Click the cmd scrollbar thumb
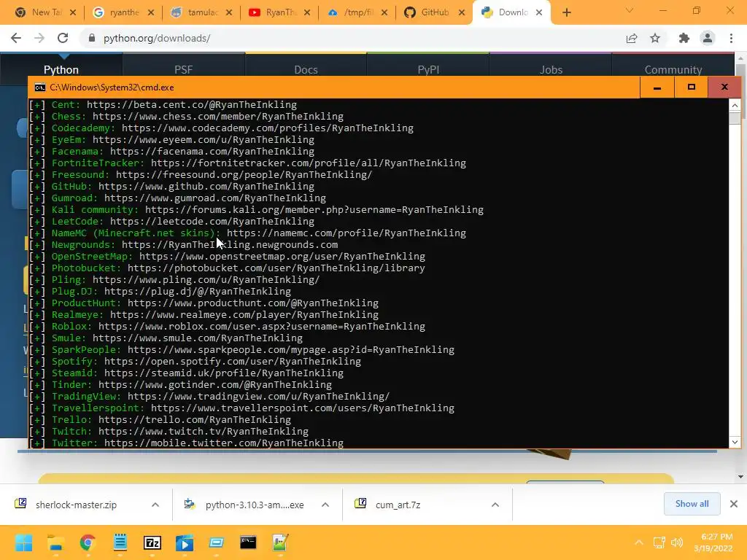Image resolution: width=747 pixels, height=560 pixels. pos(735,117)
